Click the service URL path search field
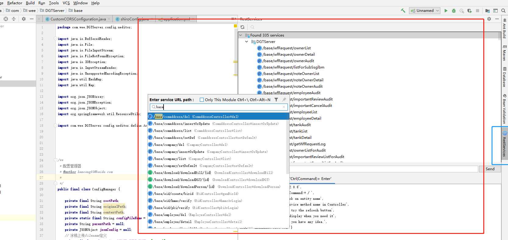 click(218, 107)
